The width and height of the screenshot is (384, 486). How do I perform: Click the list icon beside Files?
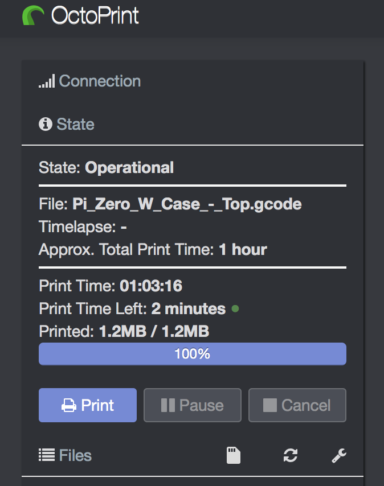click(x=47, y=455)
